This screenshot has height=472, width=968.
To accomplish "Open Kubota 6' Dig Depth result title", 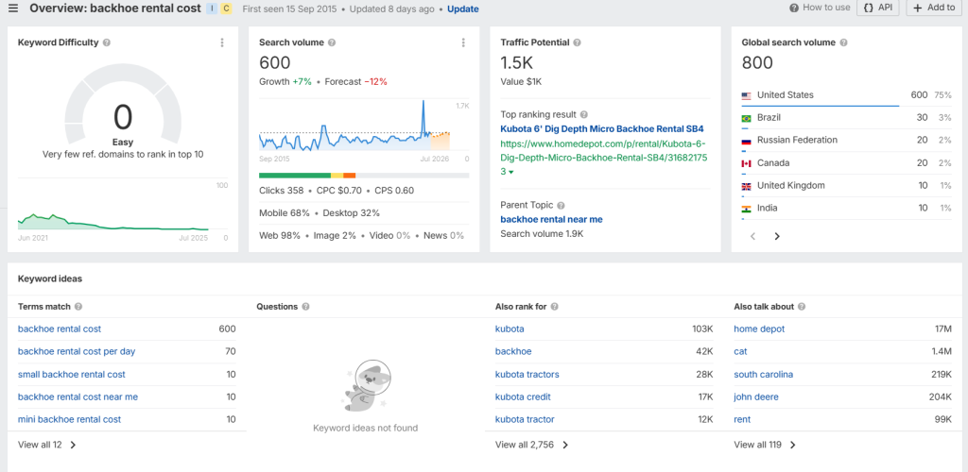I will 602,128.
